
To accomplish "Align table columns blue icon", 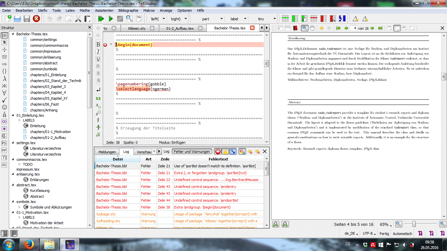I will [x=342, y=19].
